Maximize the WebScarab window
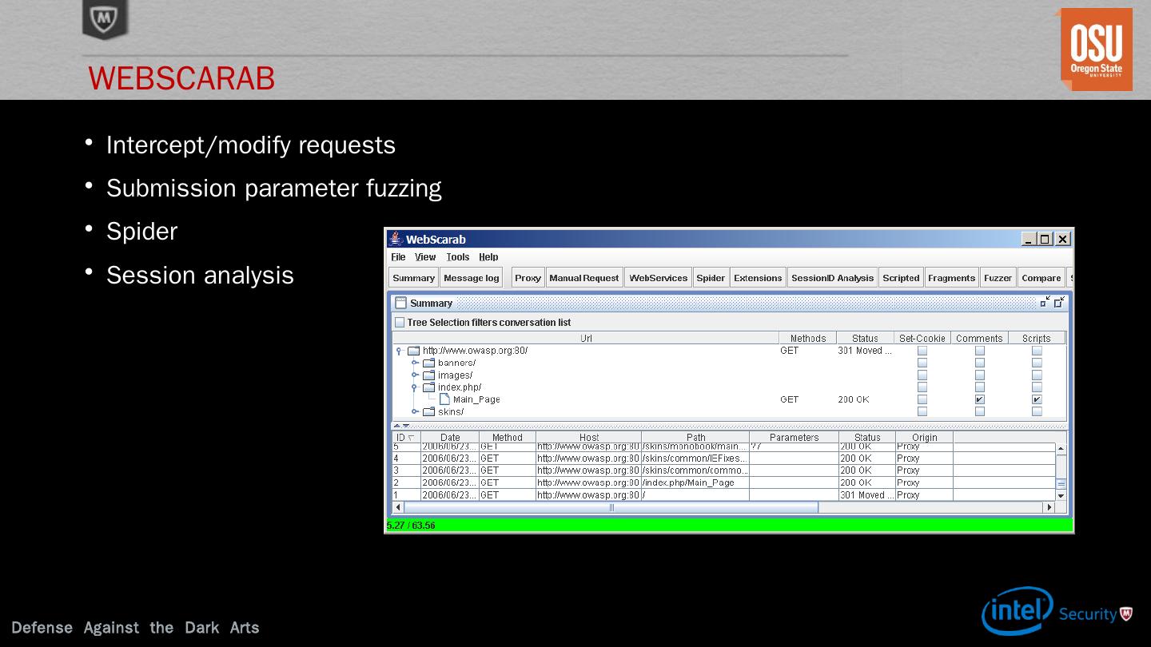The width and height of the screenshot is (1151, 647). click(1045, 239)
